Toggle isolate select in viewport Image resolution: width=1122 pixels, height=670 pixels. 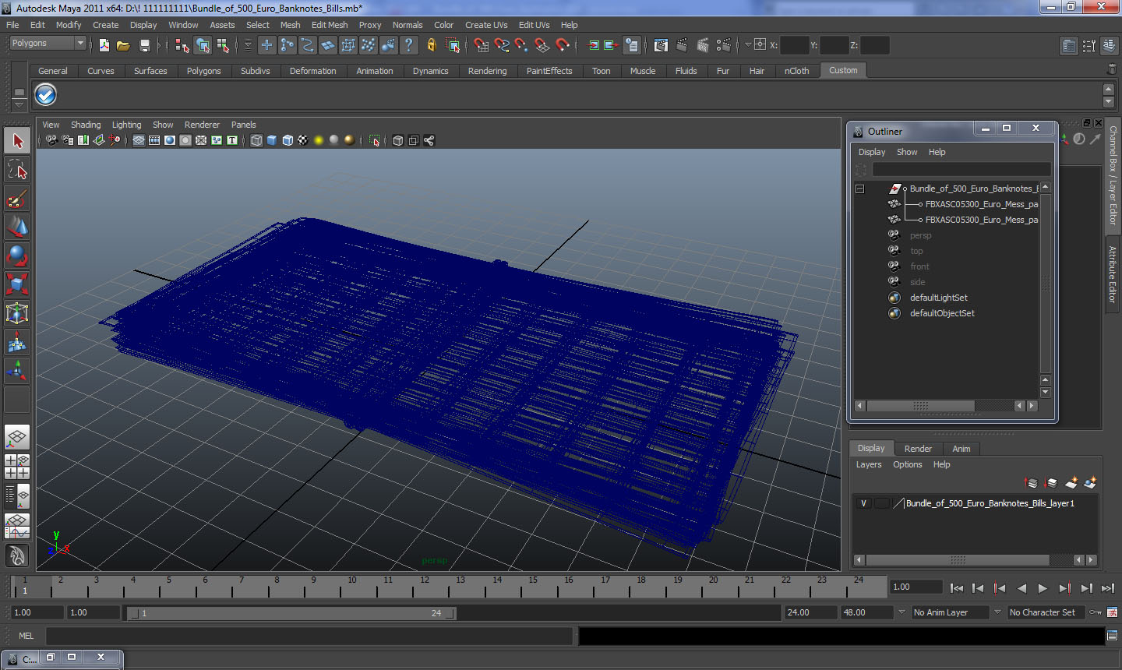[x=375, y=140]
